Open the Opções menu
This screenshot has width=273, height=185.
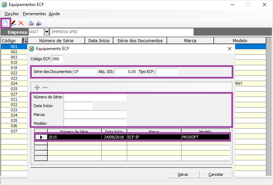point(12,14)
